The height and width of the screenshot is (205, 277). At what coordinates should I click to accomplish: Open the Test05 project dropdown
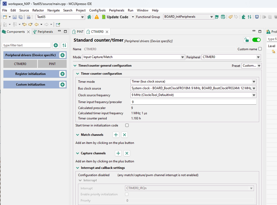[x=82, y=17]
